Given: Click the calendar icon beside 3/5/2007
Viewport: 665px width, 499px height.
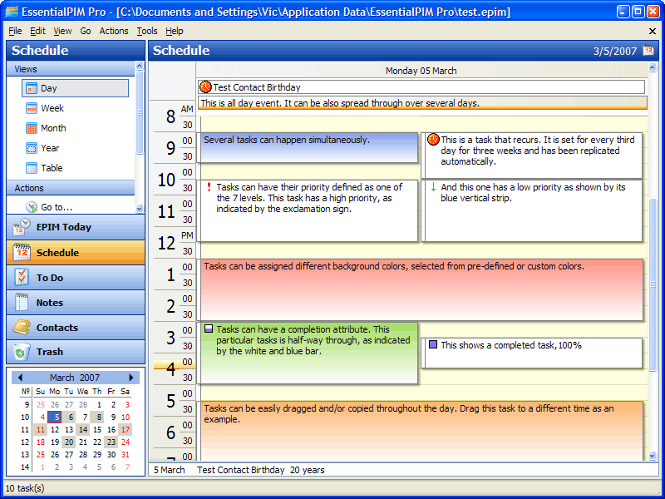Looking at the screenshot, I should click(648, 51).
